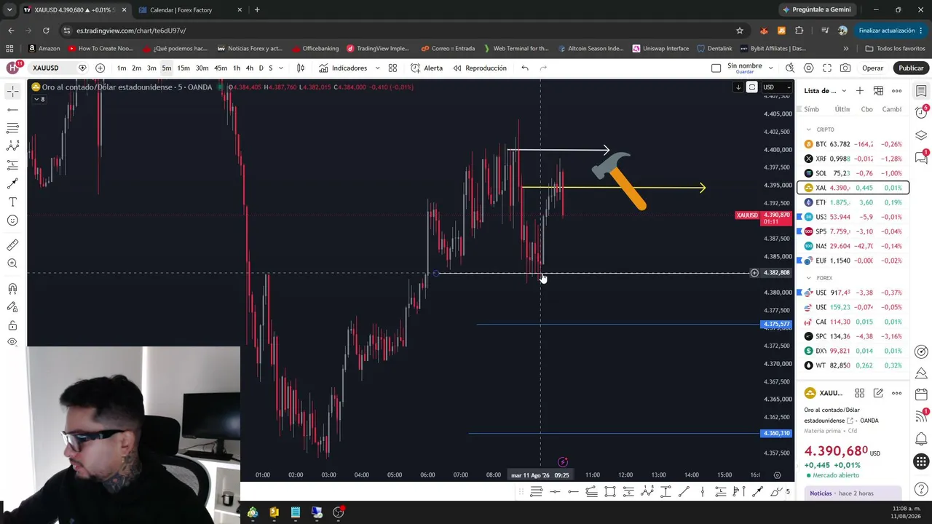Edit symbol notes beside XAU details
Image resolution: width=932 pixels, height=524 pixels.
(x=878, y=393)
